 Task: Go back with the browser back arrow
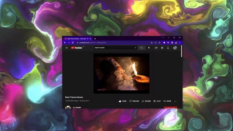pos(65,43)
